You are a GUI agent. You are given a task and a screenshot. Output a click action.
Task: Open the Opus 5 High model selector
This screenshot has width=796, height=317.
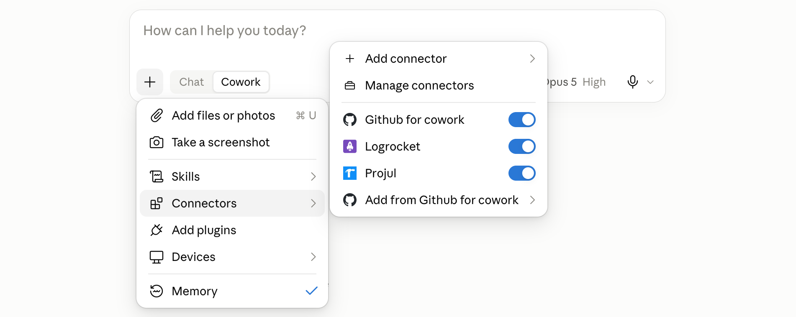tap(576, 82)
